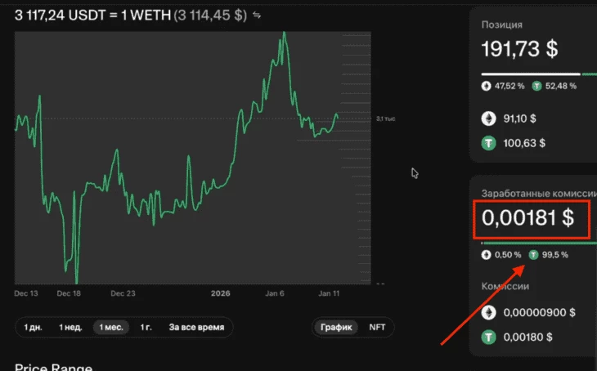Click ETH icon next to 0,50 %

487,254
